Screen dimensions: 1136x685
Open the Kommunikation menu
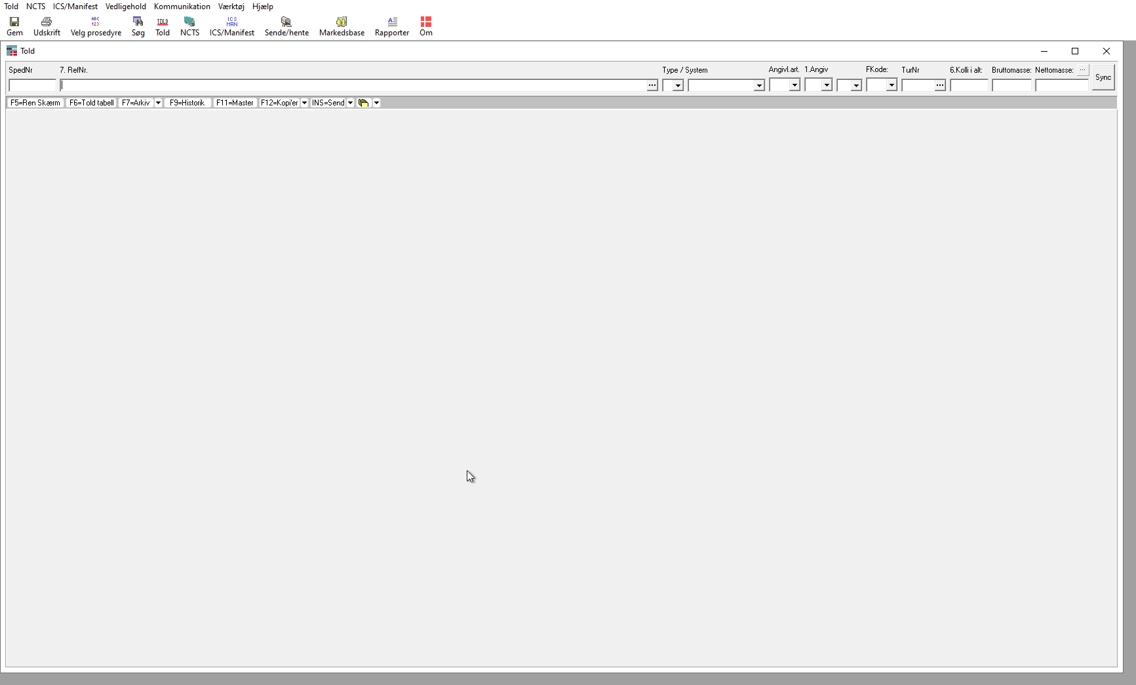pos(182,7)
